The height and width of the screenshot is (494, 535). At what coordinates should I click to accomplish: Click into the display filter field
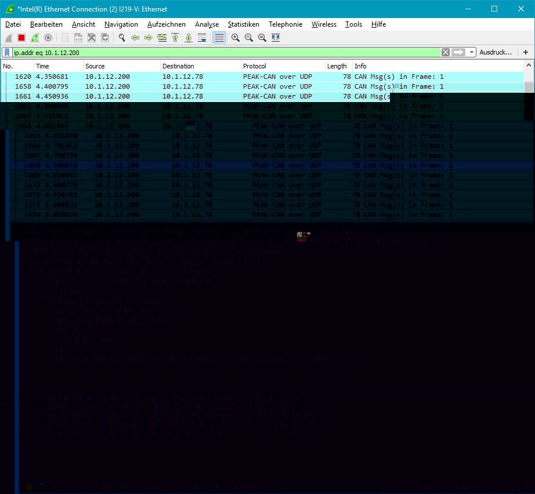tap(226, 53)
